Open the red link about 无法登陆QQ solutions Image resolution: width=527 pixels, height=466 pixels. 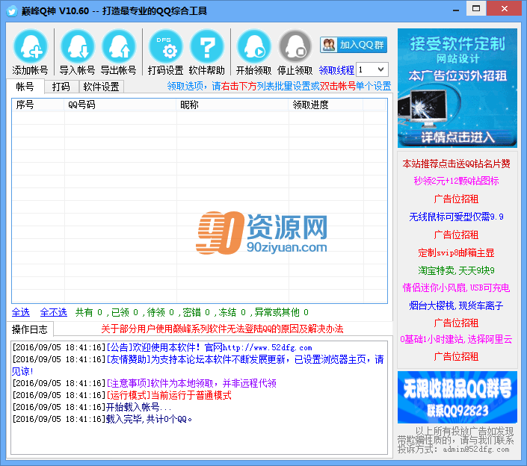pyautogui.click(x=222, y=329)
